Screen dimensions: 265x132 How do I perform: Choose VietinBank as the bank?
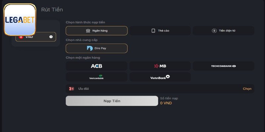[x=160, y=77]
